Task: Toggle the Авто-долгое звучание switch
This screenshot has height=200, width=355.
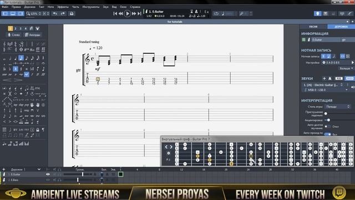Action: (x=327, y=127)
